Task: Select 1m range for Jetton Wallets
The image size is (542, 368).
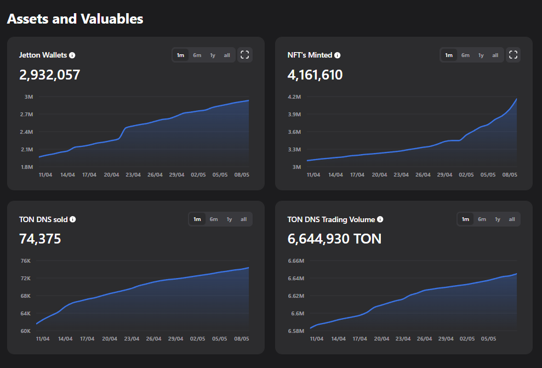Action: 180,55
